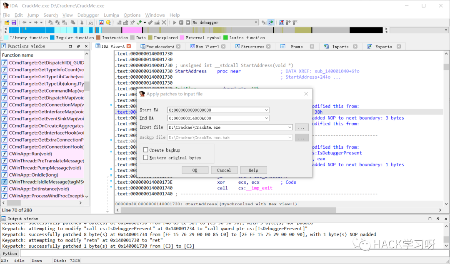Click the jump back arrow icon

[x=25, y=22]
